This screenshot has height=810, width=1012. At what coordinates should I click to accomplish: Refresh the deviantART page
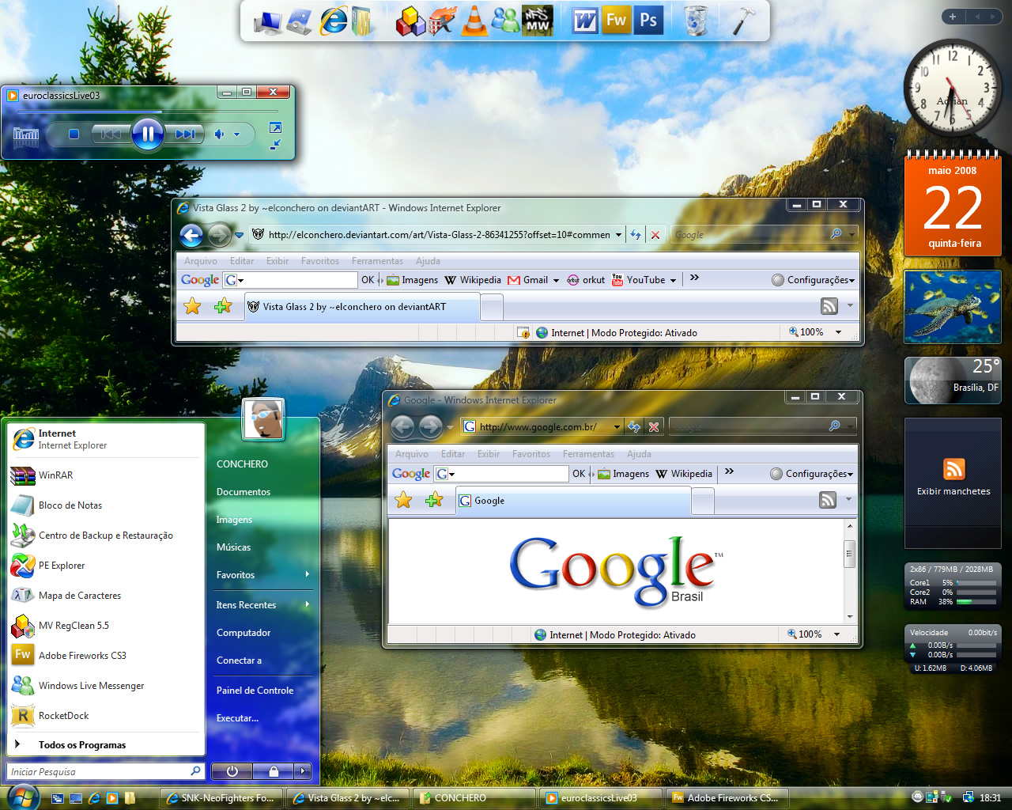[x=635, y=235]
